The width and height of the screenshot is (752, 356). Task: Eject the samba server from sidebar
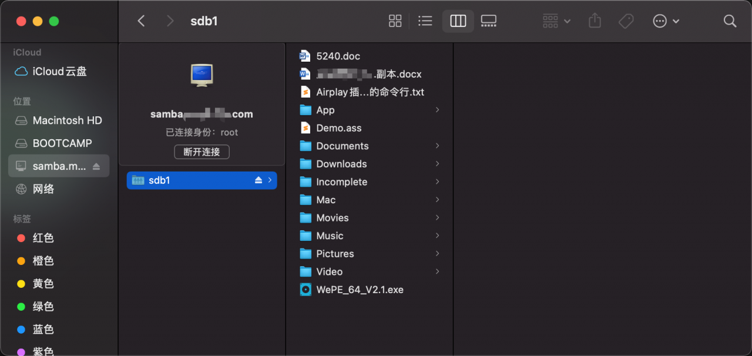[96, 166]
